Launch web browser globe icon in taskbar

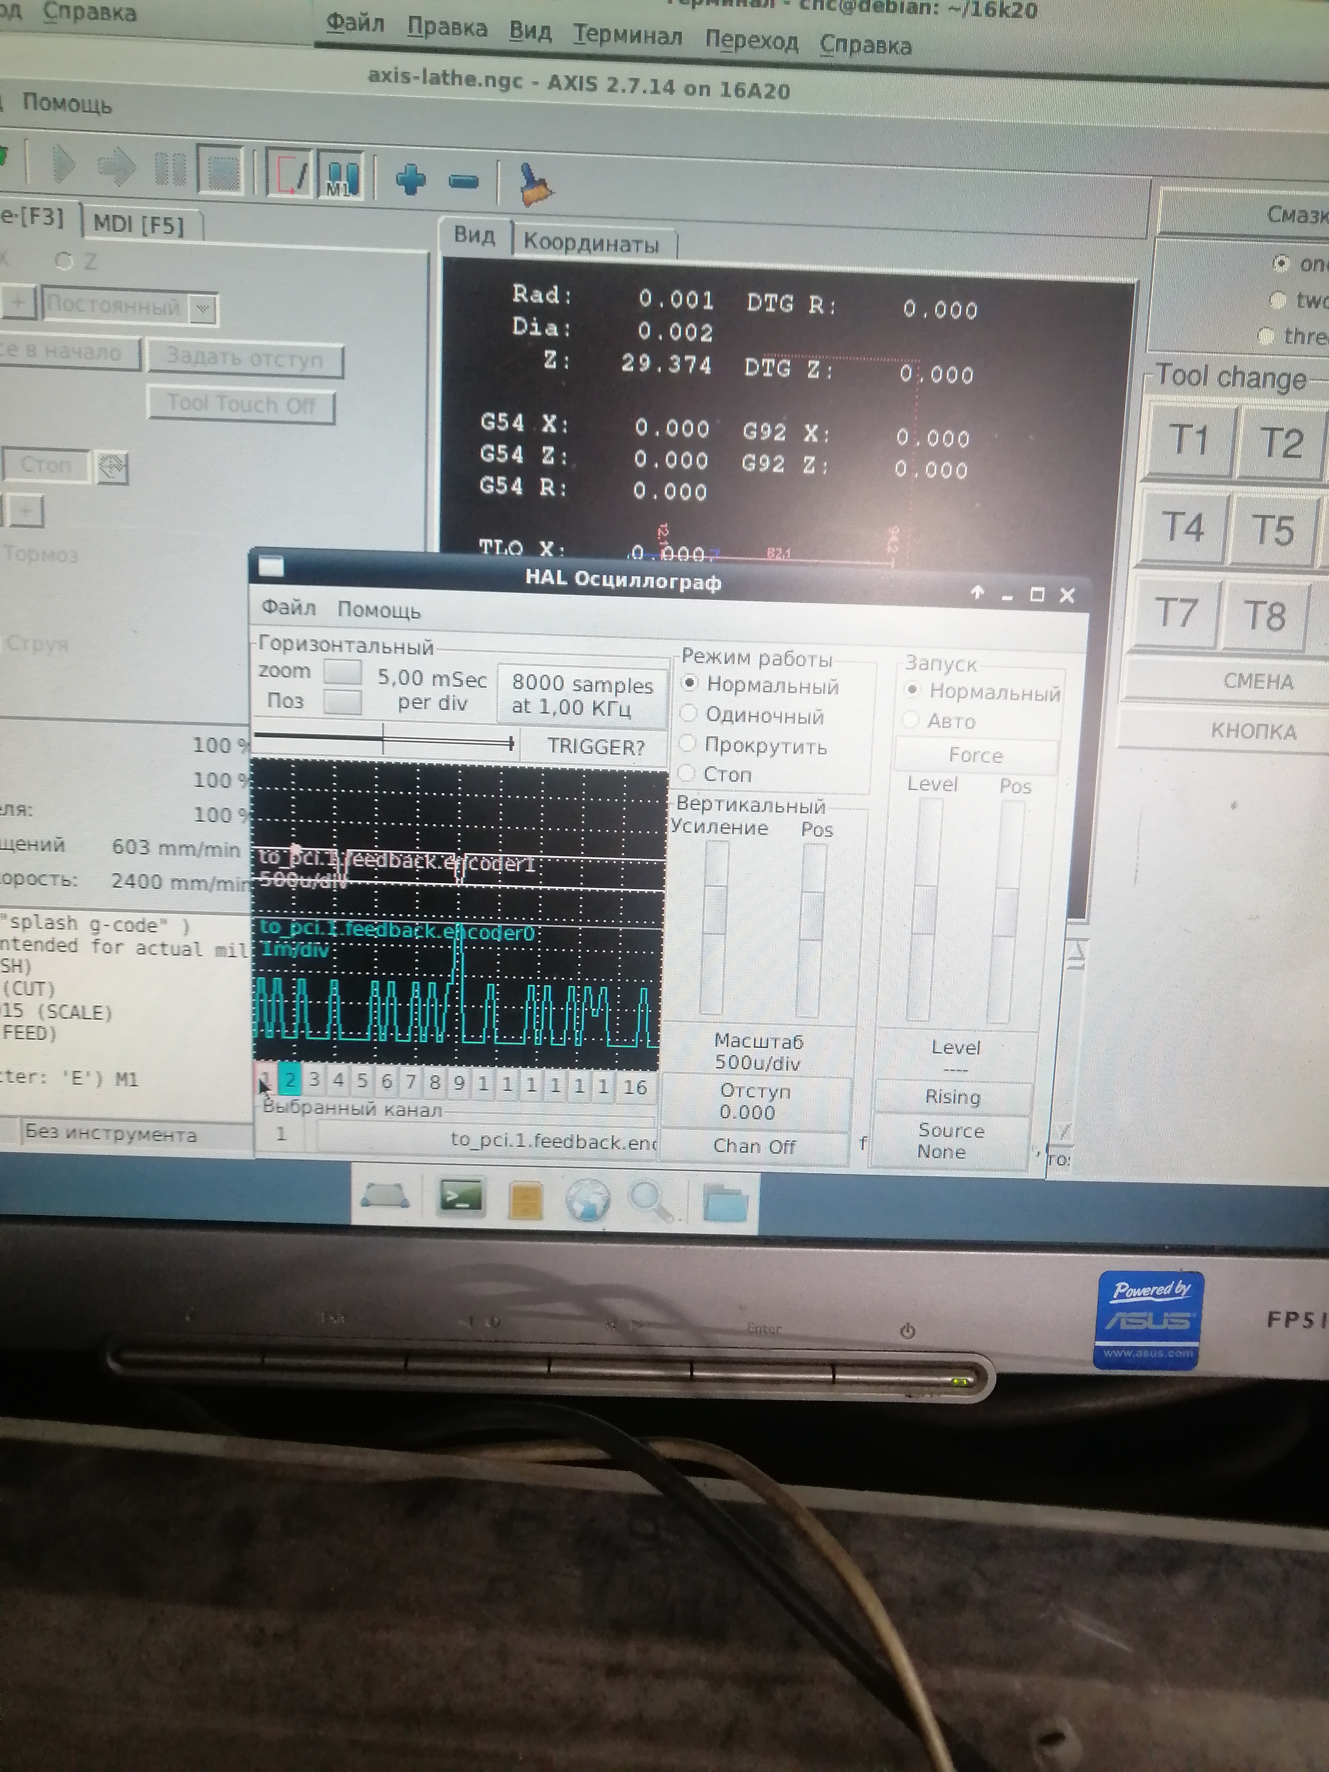click(587, 1200)
